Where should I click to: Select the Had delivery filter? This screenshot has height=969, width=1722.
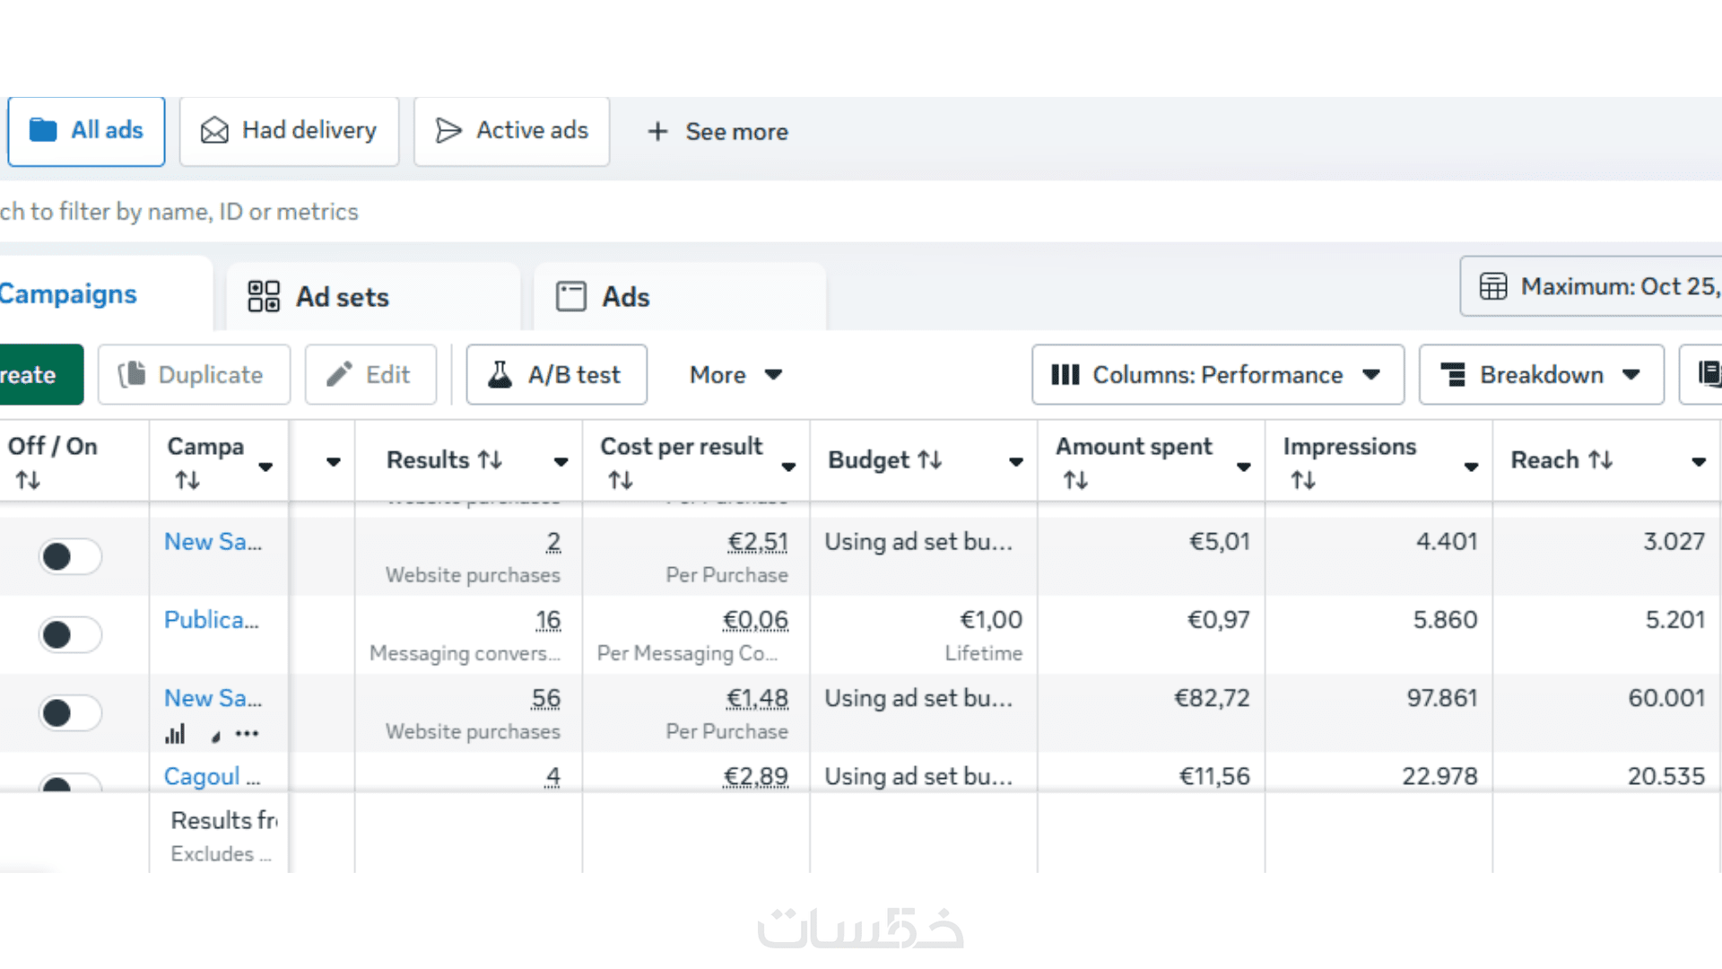[289, 131]
